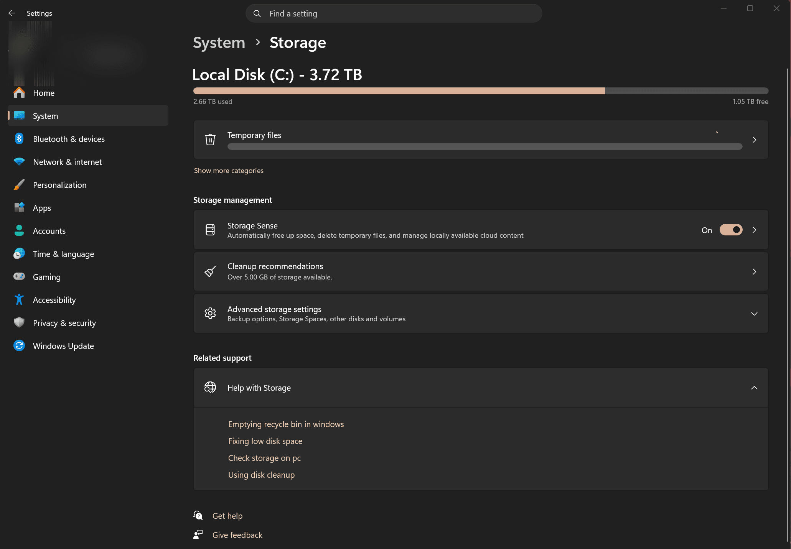Click the Gaming controller icon

(x=19, y=276)
